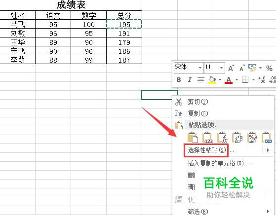This screenshot has width=276, height=215.
Task: Apply percent style from mini toolbar
Action: [269, 68]
